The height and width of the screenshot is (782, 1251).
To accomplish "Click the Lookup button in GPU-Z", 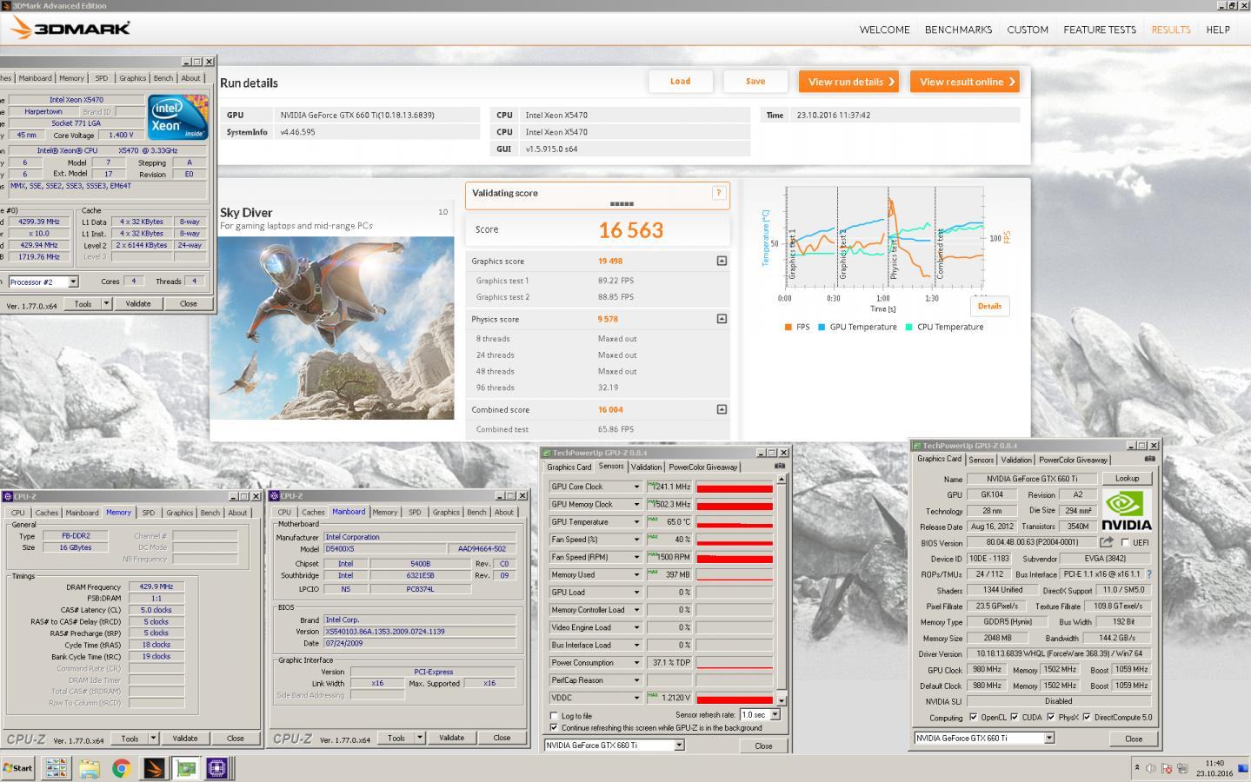I will [x=1127, y=479].
